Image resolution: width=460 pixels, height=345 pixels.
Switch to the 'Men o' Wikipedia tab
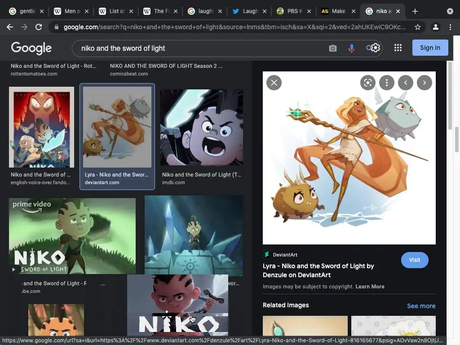71,11
